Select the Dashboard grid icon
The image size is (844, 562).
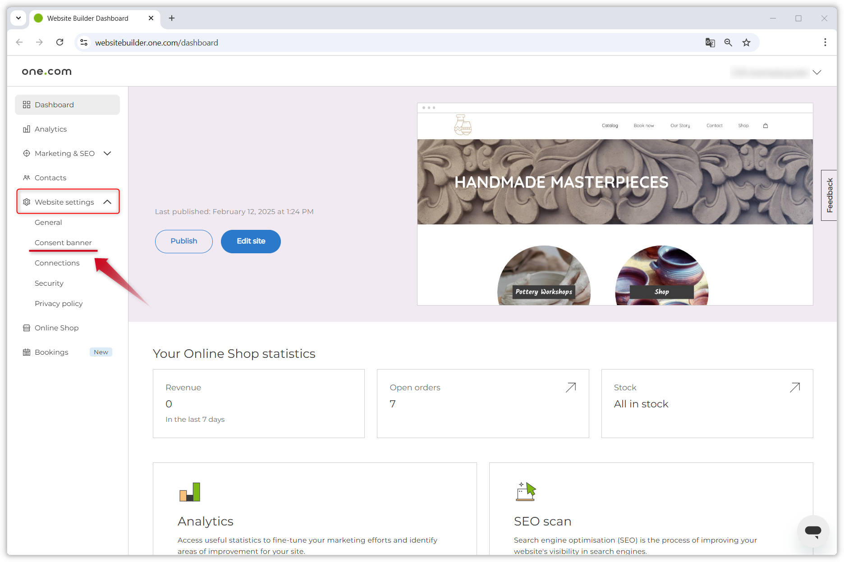coord(27,105)
